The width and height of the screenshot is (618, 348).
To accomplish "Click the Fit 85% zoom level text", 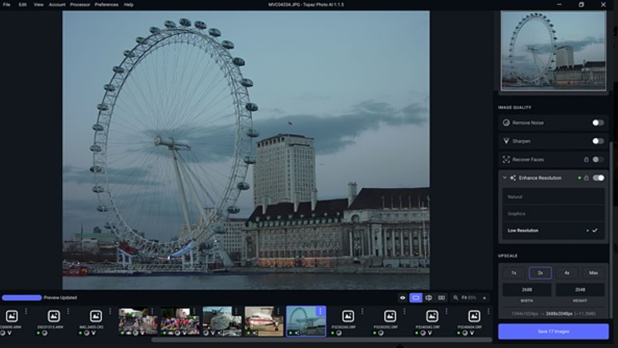I will pyautogui.click(x=469, y=298).
